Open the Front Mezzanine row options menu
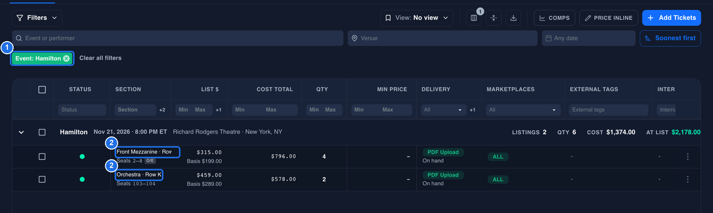 coord(687,156)
